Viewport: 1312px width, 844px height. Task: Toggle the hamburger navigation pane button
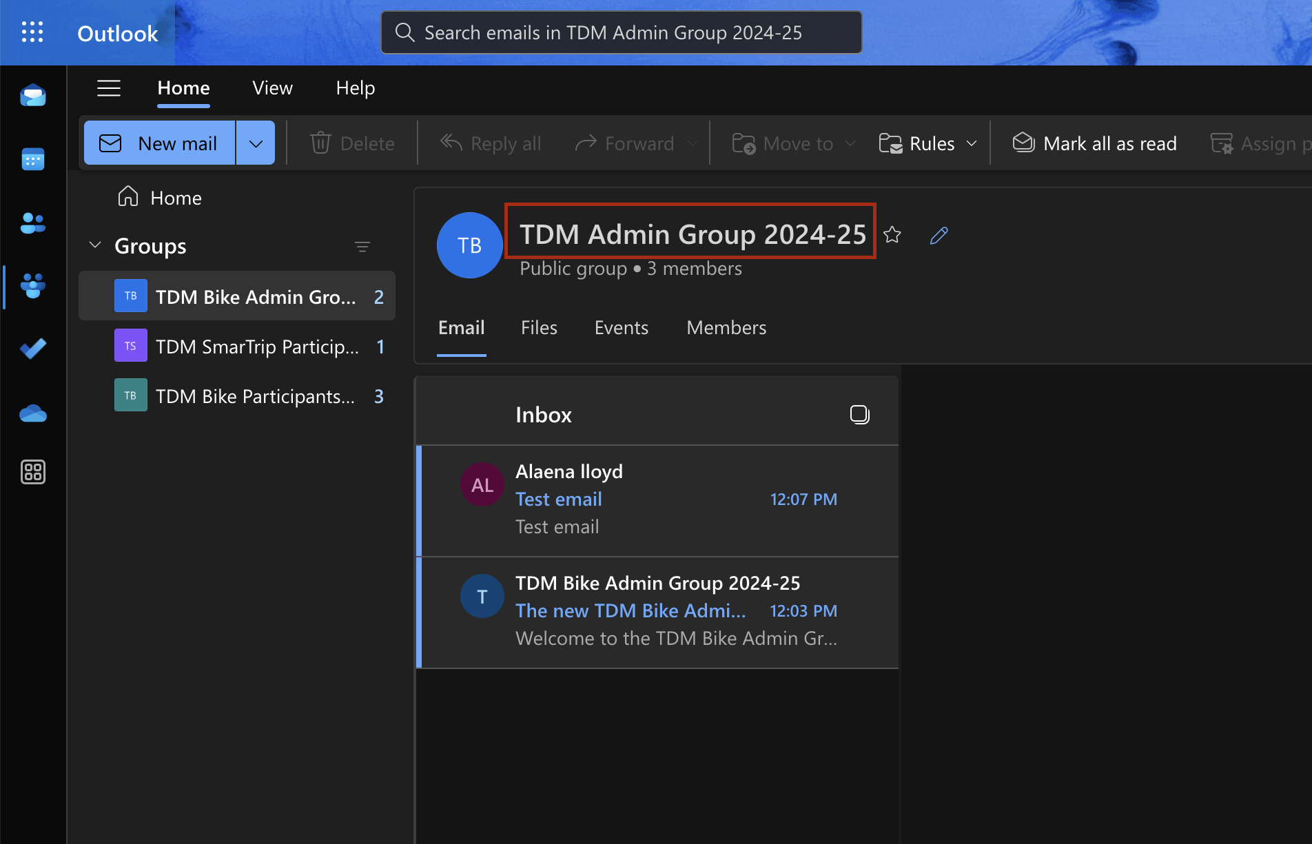pos(109,88)
